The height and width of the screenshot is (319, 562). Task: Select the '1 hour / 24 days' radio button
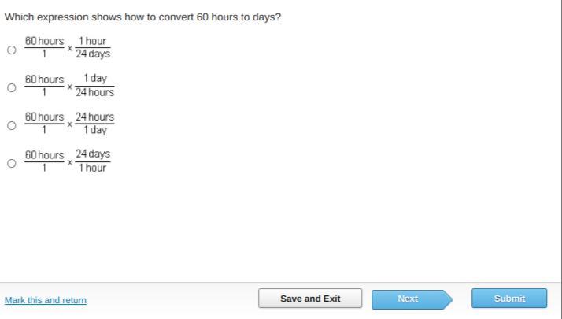[x=11, y=50]
